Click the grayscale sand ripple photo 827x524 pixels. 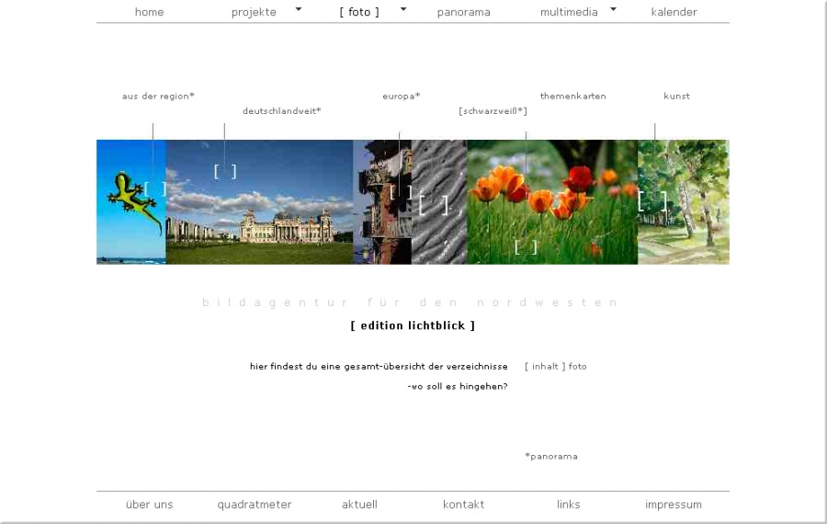[439, 202]
